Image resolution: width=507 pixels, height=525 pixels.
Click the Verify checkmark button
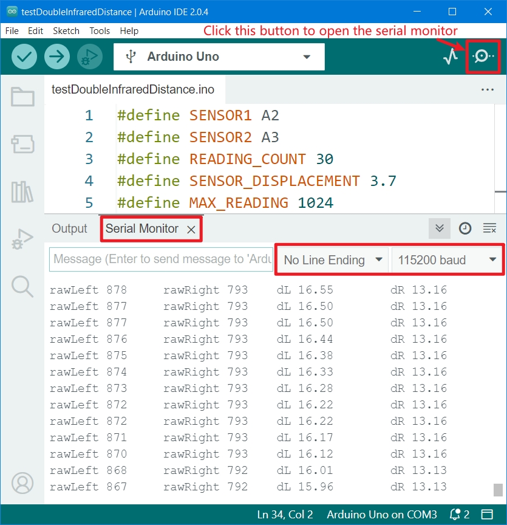pyautogui.click(x=24, y=57)
